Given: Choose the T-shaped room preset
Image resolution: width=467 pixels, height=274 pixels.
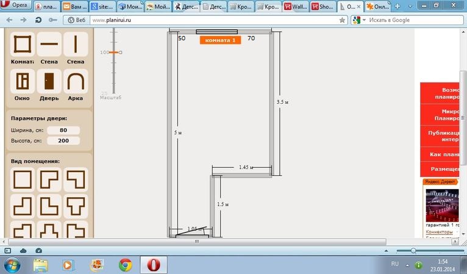Looking at the screenshot, I should coord(76,206).
